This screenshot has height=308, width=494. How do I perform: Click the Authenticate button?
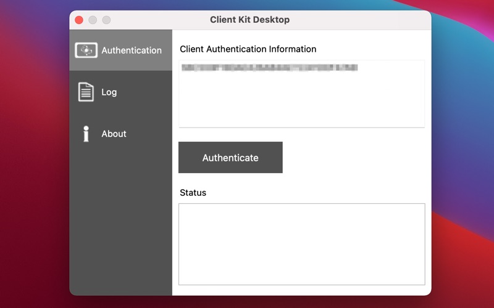pos(230,158)
